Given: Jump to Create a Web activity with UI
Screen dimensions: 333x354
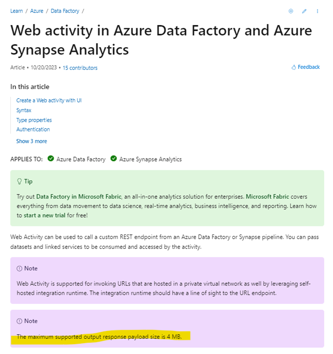Looking at the screenshot, I should [49, 101].
